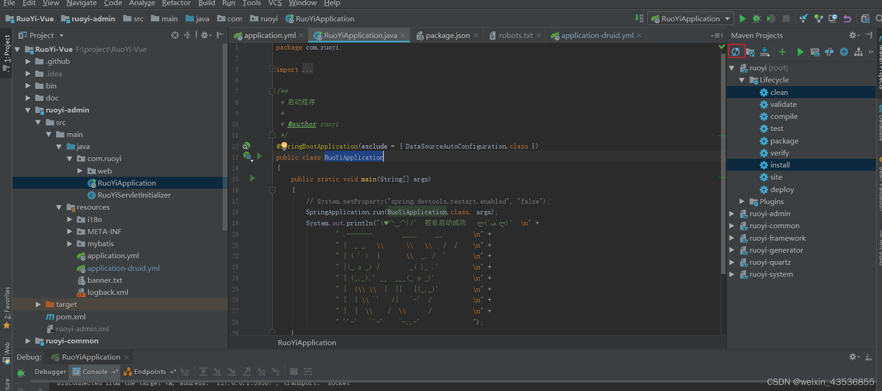Open the Project Structure icon
The height and width of the screenshot is (391, 882).
point(865,19)
